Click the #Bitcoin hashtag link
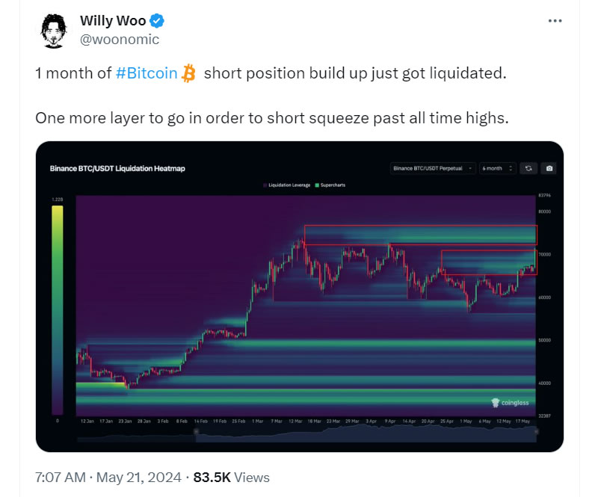Viewport: 601px width, 497px height. (147, 73)
